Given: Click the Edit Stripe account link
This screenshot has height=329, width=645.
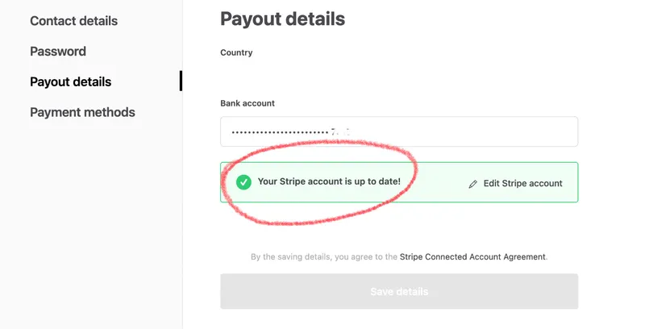Looking at the screenshot, I should (522, 183).
